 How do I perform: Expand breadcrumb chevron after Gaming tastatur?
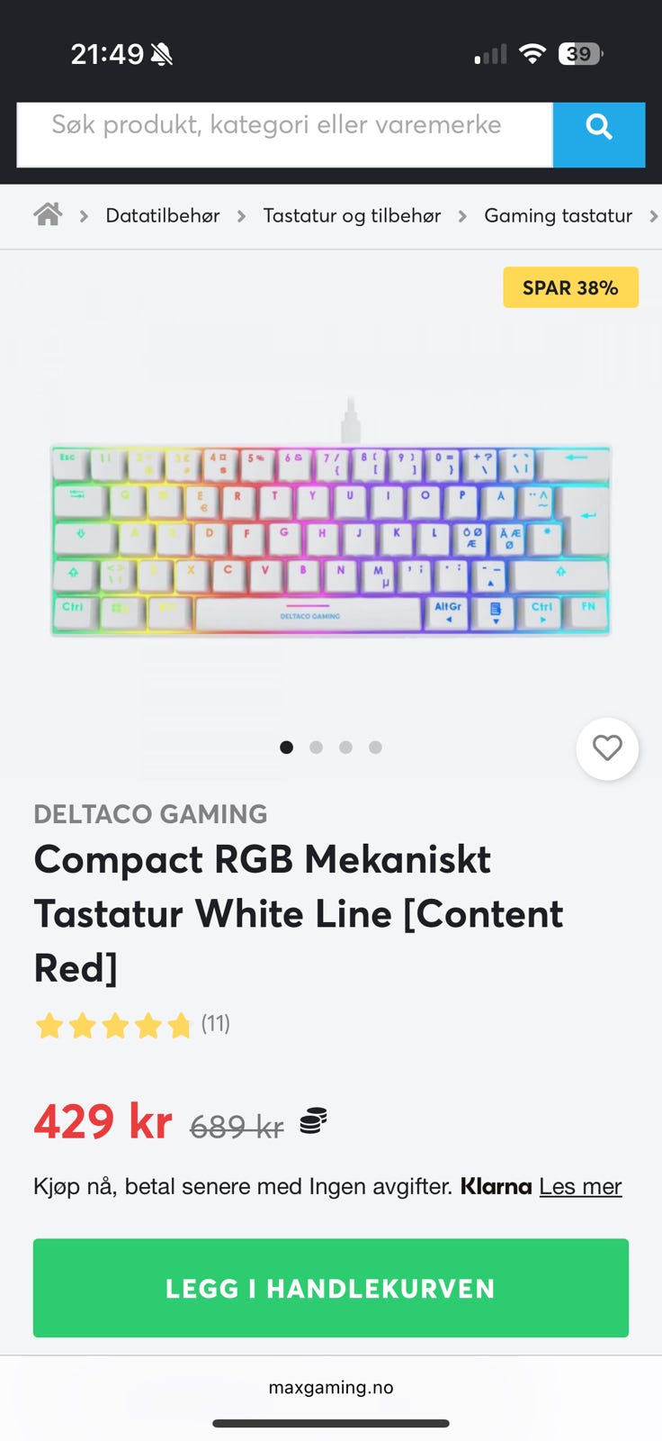click(x=654, y=216)
